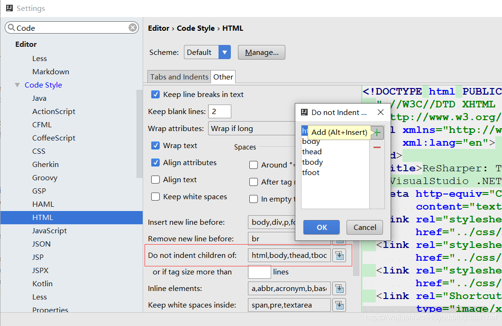The height and width of the screenshot is (326, 502).
Task: Select Kotlin in settings tree
Action: (x=42, y=284)
